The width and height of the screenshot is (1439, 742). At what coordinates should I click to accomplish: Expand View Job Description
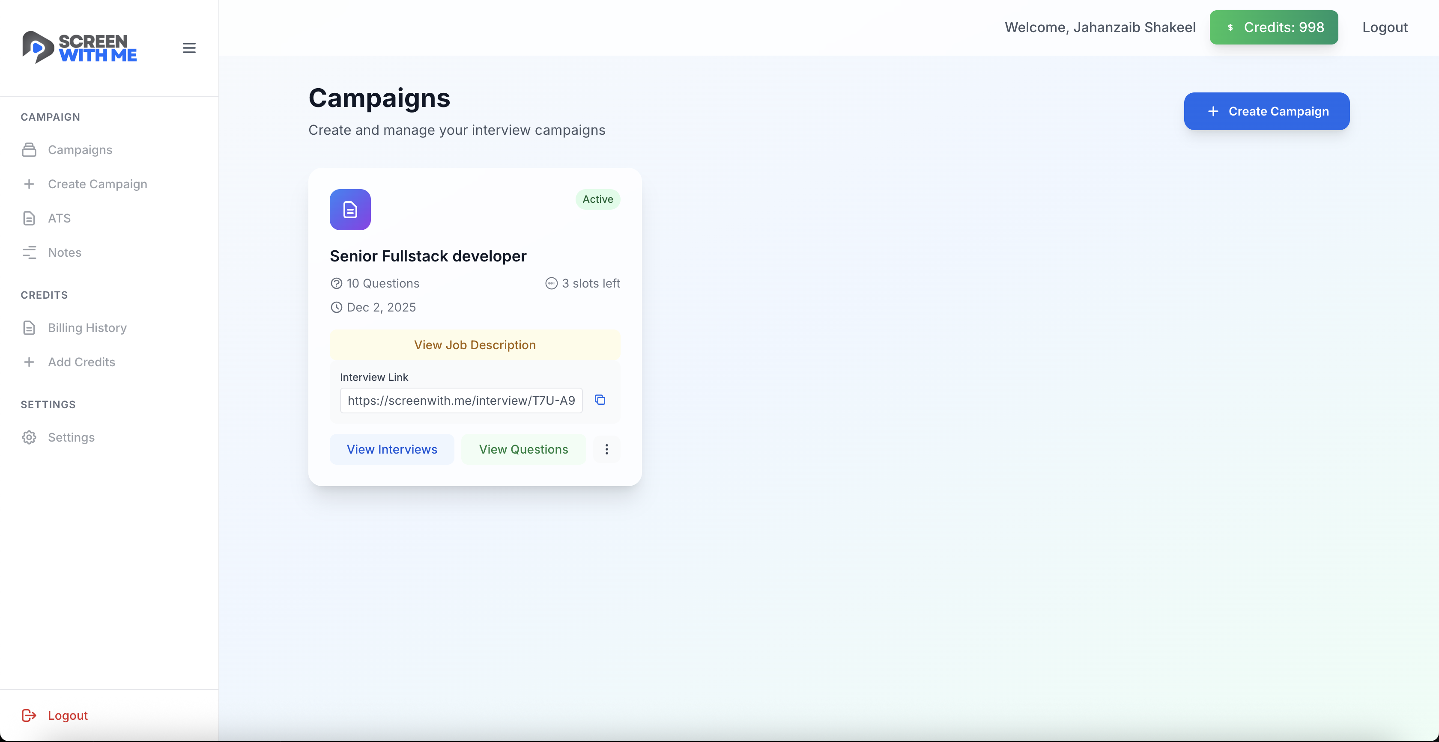[x=475, y=345]
